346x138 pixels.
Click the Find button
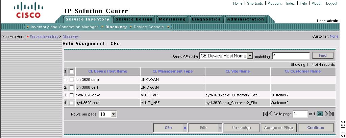[x=323, y=55]
